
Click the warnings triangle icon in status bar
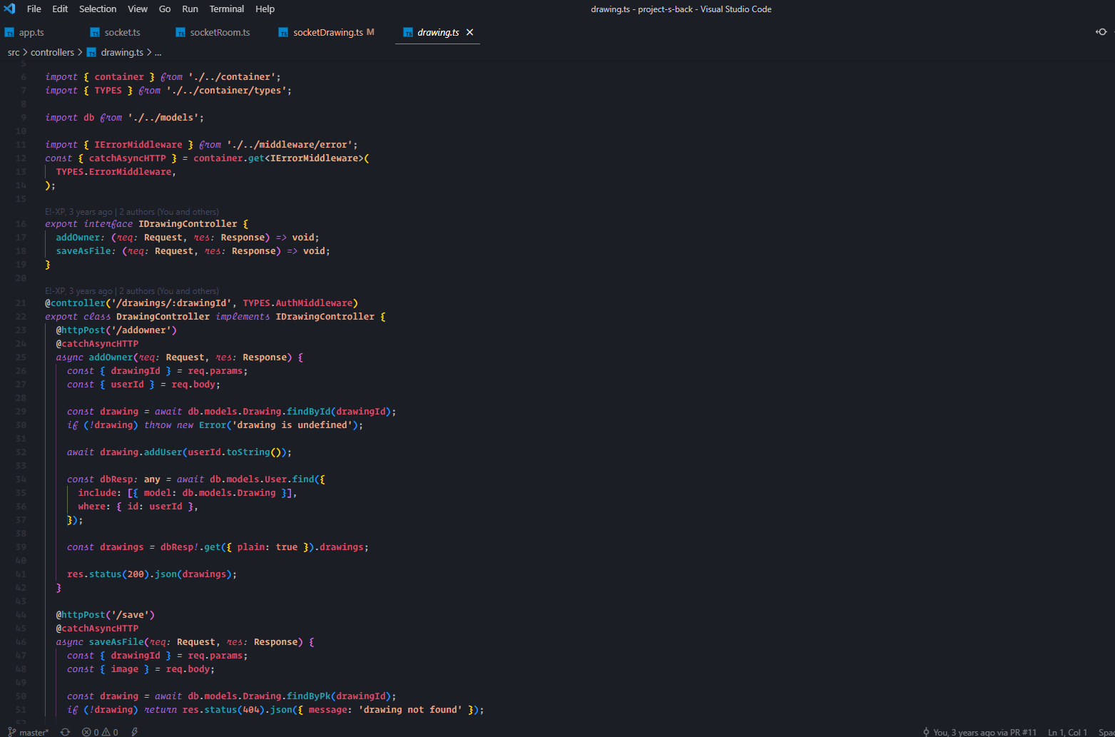[106, 732]
